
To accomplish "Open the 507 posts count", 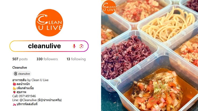I will pos(20,59).
